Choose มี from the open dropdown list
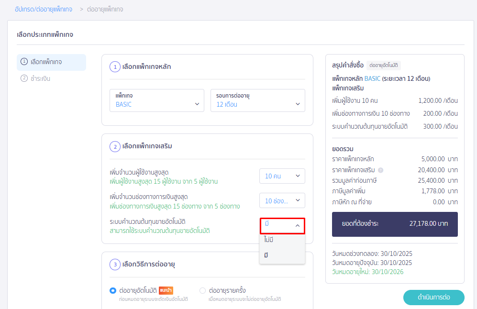The width and height of the screenshot is (477, 309). coord(282,255)
